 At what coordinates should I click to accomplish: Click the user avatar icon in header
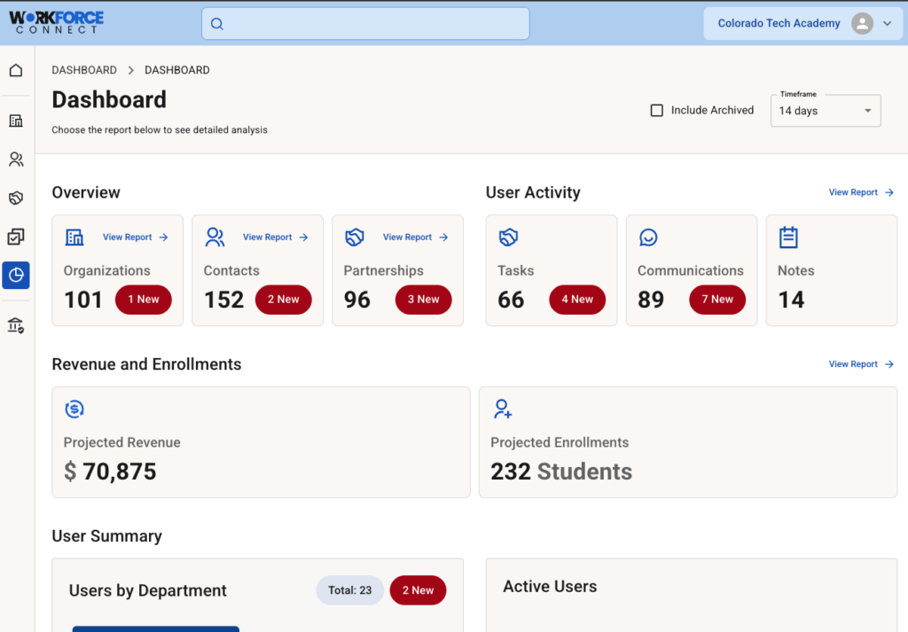pyautogui.click(x=862, y=24)
